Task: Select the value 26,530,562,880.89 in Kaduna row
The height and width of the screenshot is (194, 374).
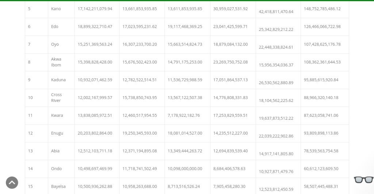Action: pos(276,83)
